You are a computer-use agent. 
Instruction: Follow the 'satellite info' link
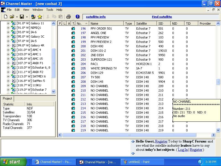pyautogui.click(x=96, y=17)
